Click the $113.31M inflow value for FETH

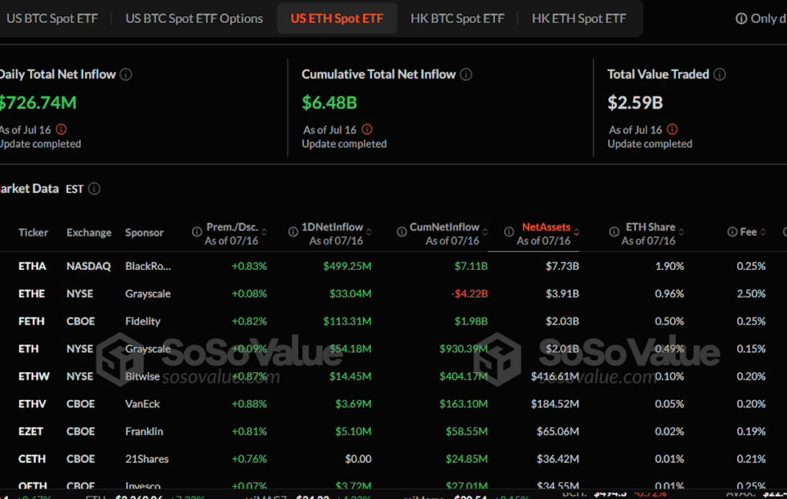347,321
